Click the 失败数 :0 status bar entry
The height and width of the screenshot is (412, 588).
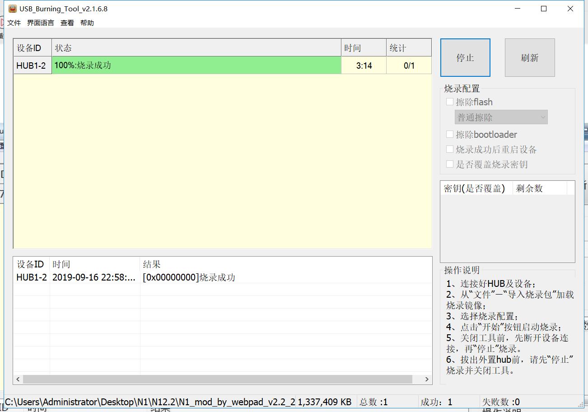(501, 402)
